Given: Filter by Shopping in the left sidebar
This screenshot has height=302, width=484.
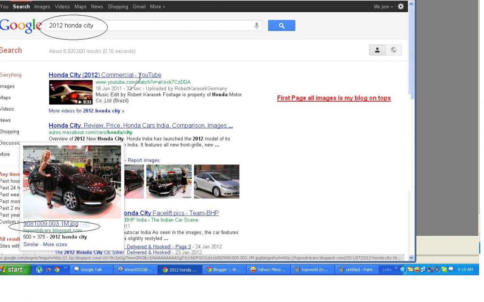Looking at the screenshot, I should (9, 131).
